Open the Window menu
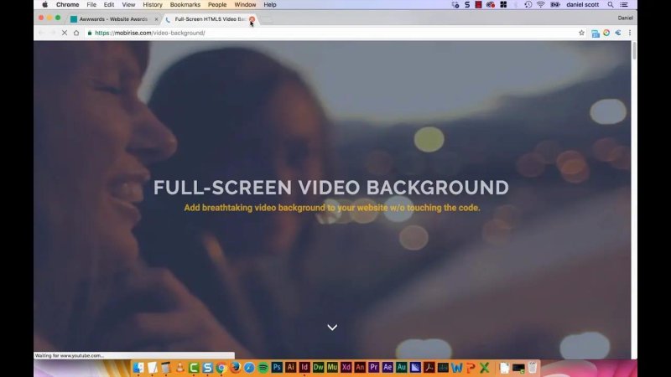This screenshot has height=377, width=671. (x=245, y=5)
